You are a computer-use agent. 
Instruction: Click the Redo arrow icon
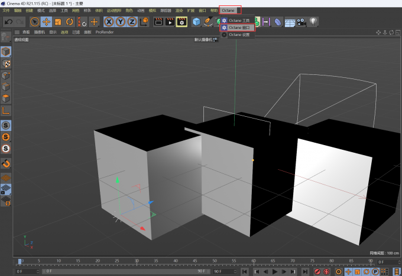(20, 22)
